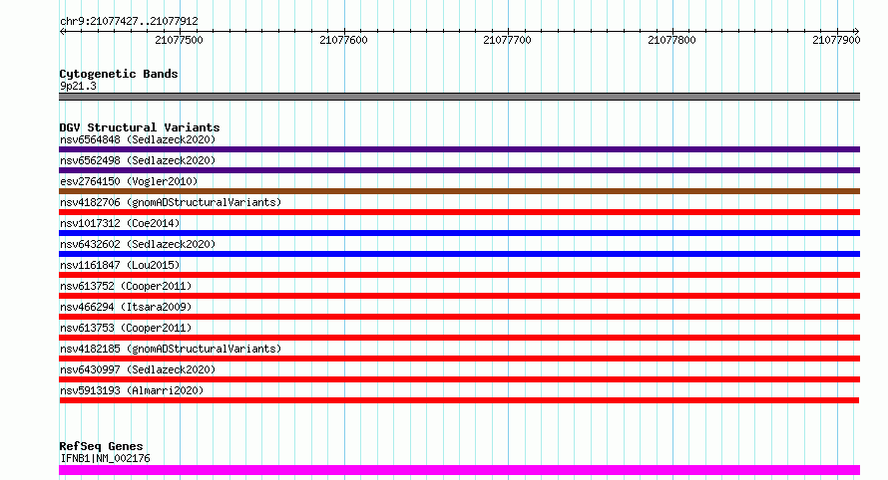Select the red bar under nsv5913193
The width and height of the screenshot is (888, 480).
[459, 400]
